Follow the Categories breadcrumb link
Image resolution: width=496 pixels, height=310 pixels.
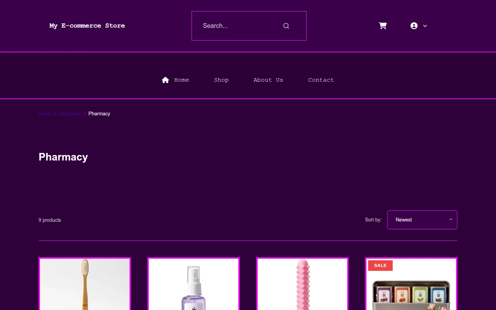coord(70,114)
